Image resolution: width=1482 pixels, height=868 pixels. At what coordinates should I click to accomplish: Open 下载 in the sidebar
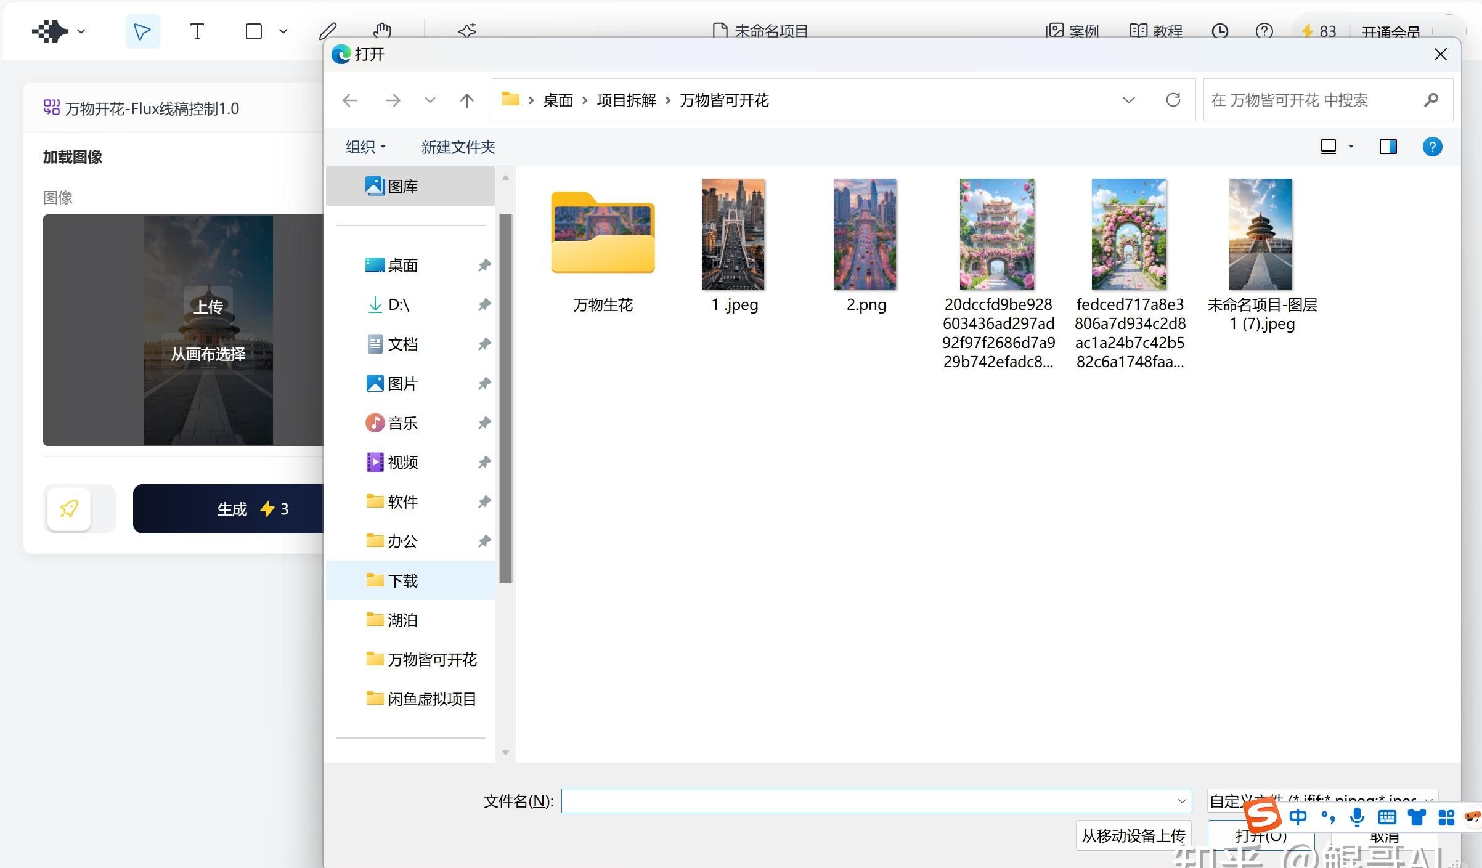402,580
